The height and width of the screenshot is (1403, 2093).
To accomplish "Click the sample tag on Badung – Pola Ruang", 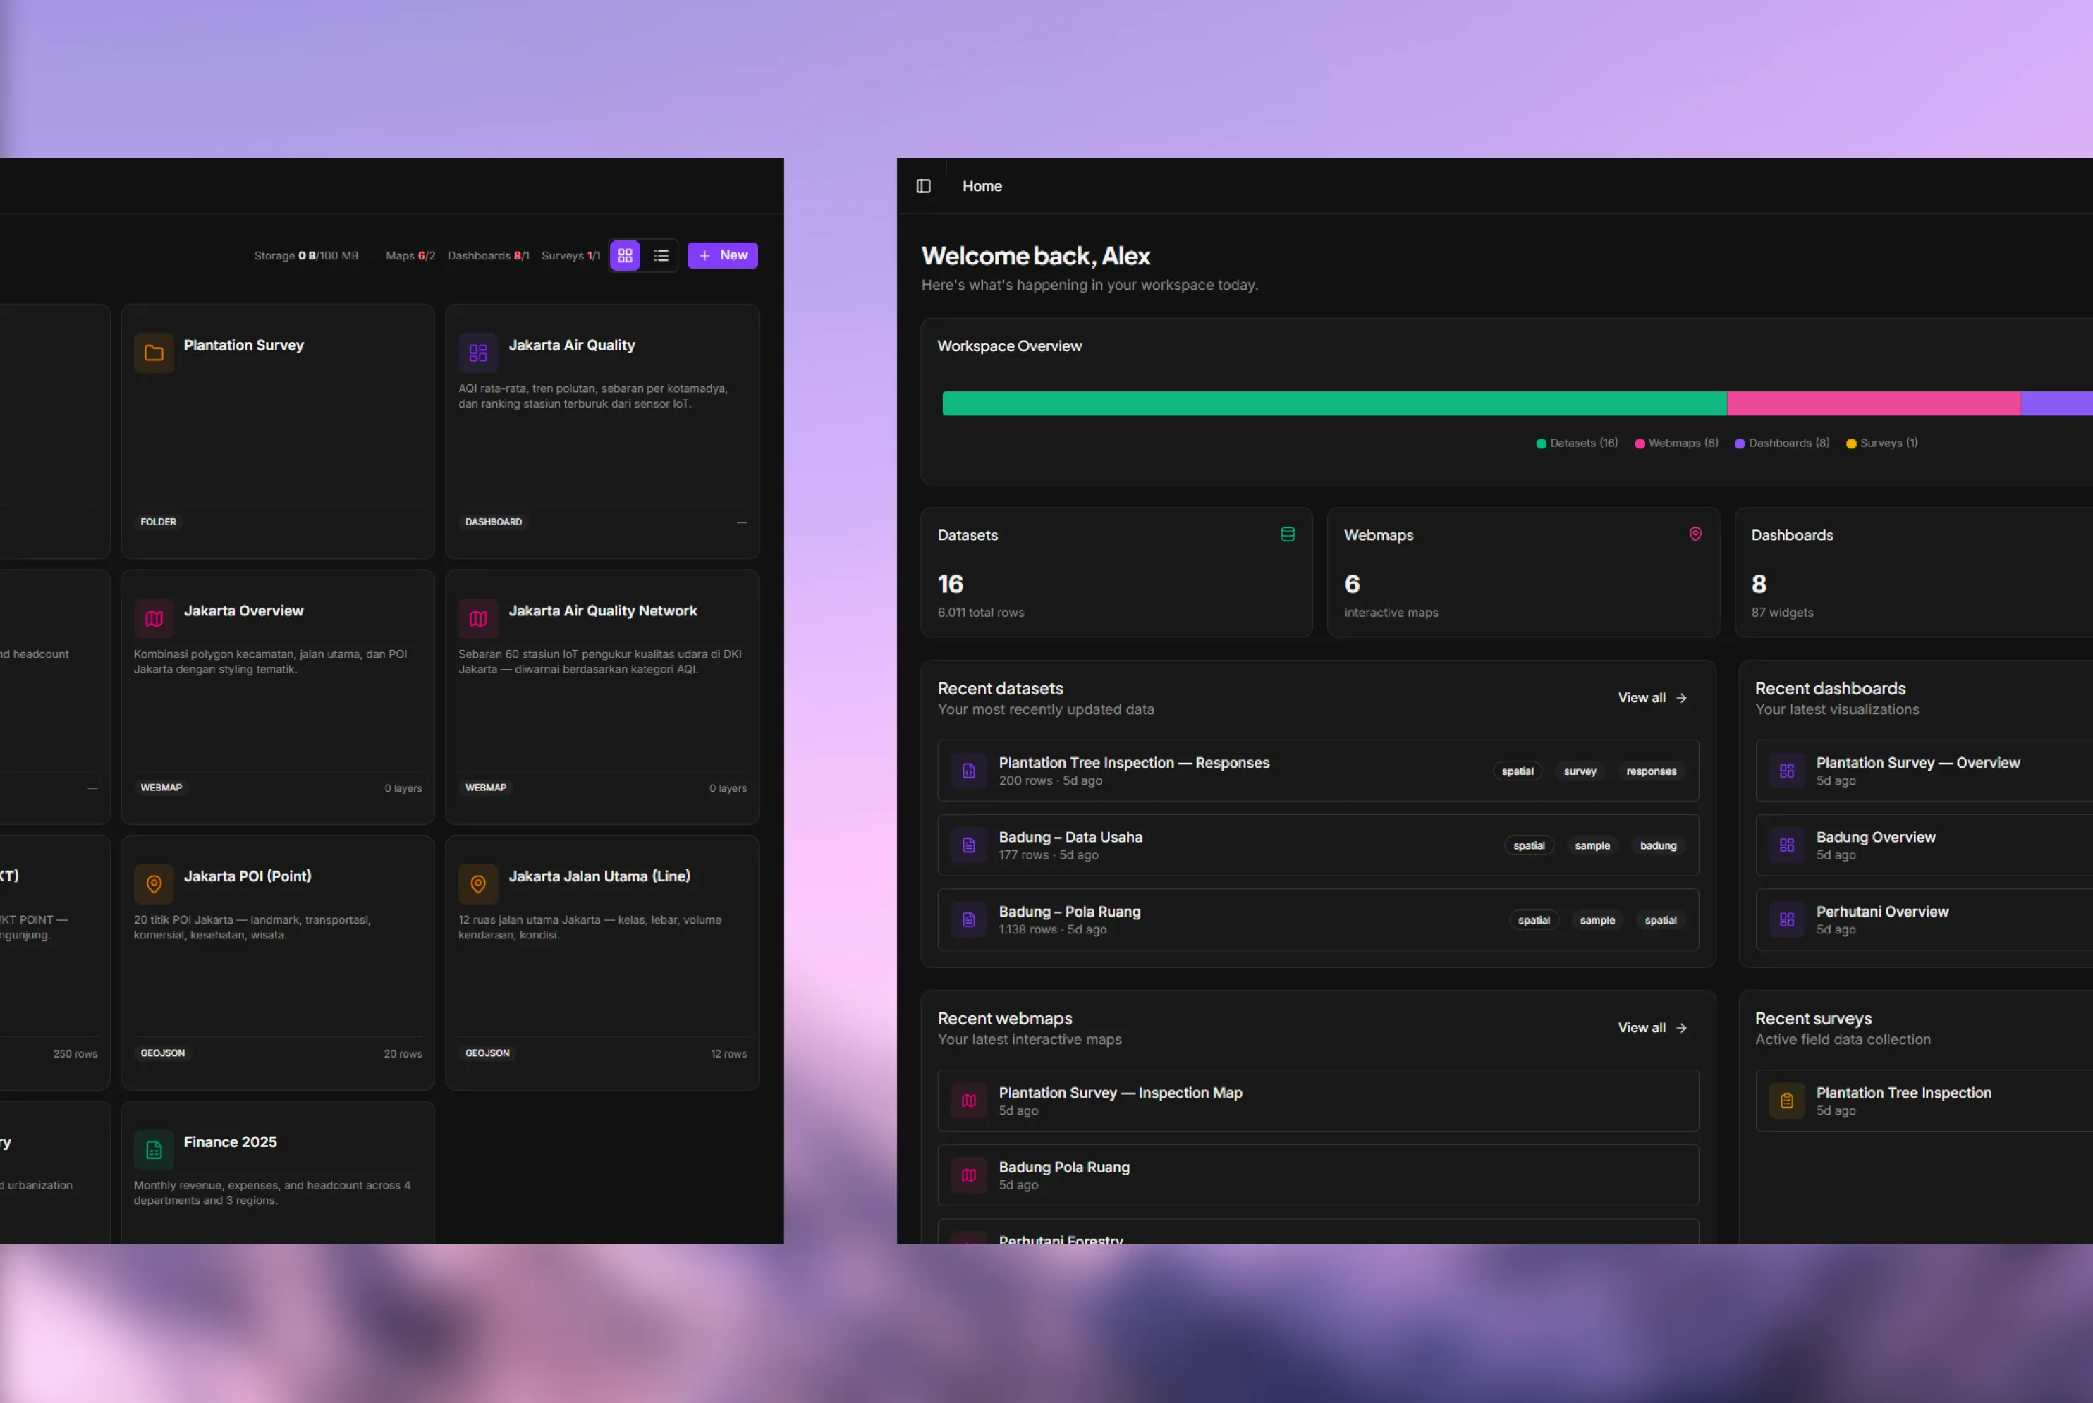I will [1597, 920].
